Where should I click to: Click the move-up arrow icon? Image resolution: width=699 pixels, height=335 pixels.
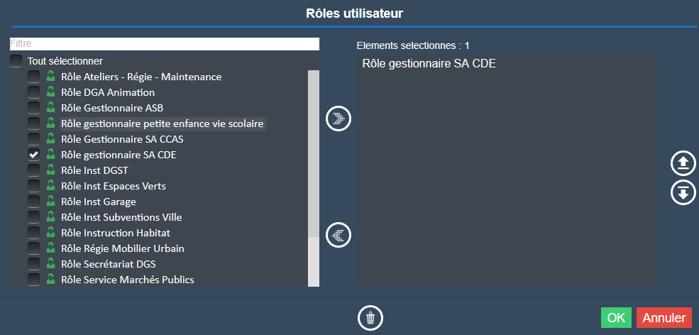[x=683, y=163]
